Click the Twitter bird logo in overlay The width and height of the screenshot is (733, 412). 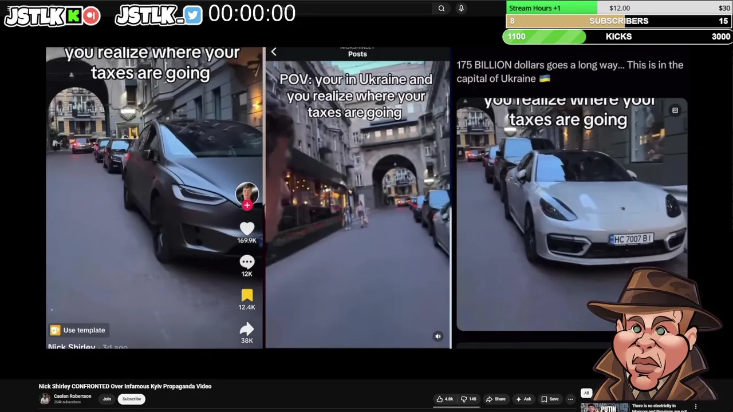pyautogui.click(x=194, y=15)
